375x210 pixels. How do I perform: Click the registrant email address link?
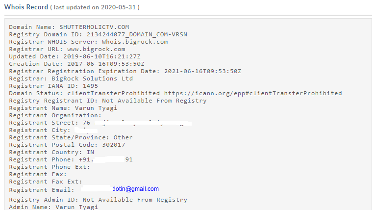pyautogui.click(x=136, y=189)
